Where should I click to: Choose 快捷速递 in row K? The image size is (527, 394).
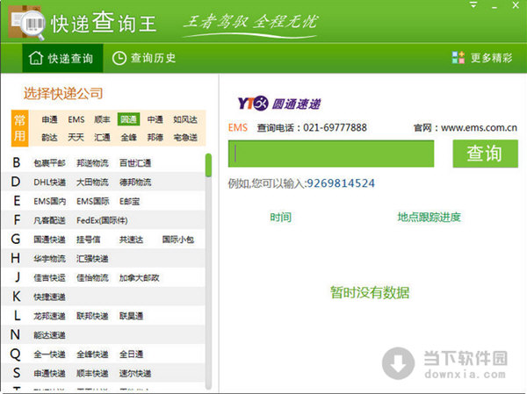coord(49,297)
